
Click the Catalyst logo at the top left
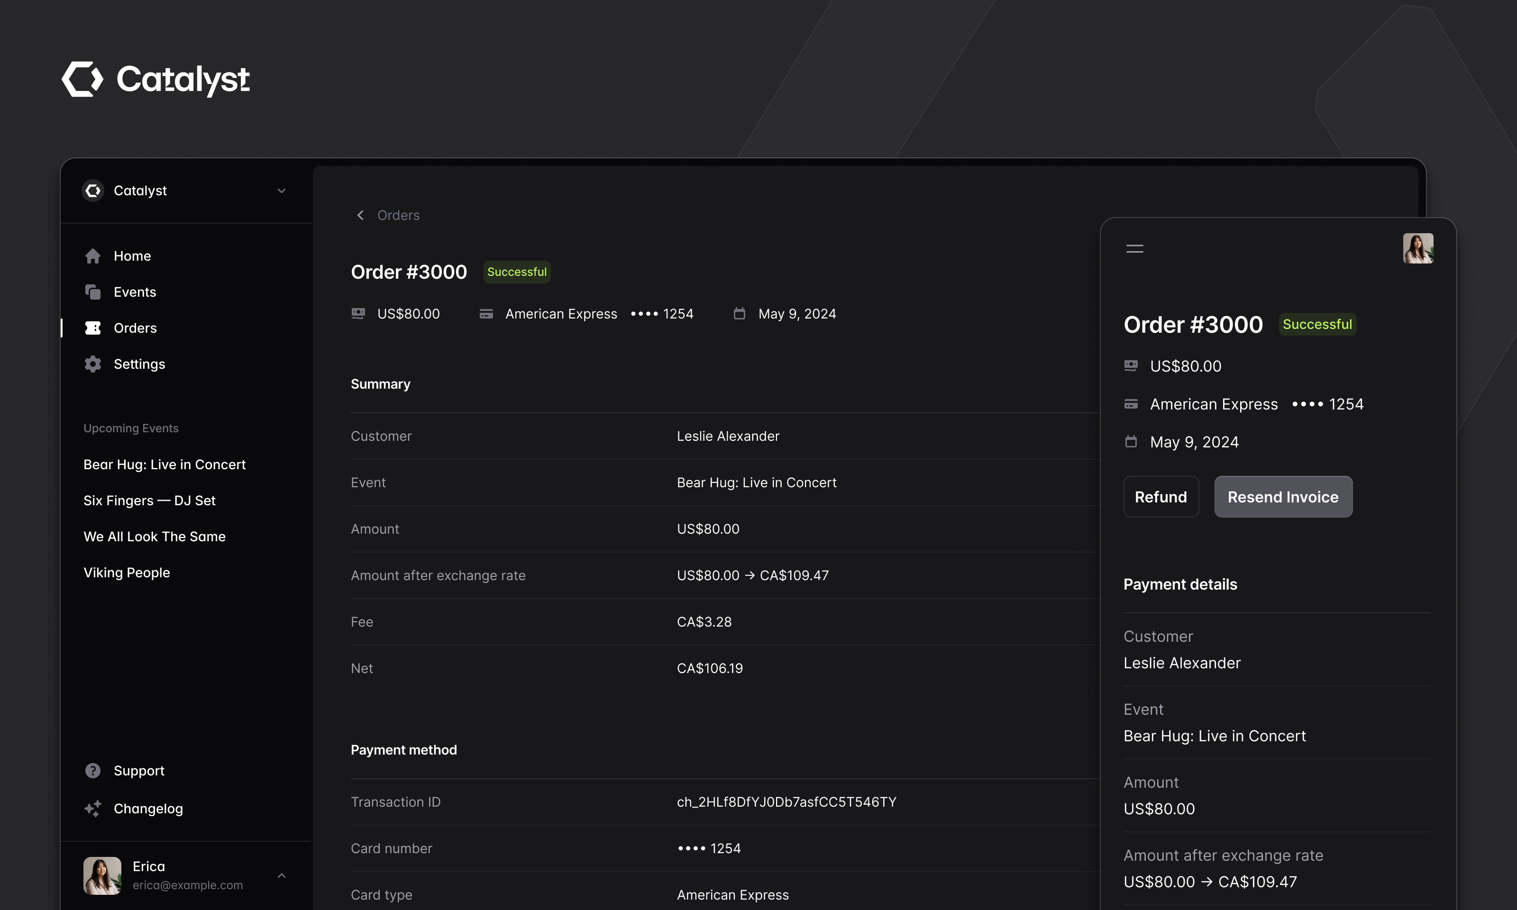[x=156, y=79]
